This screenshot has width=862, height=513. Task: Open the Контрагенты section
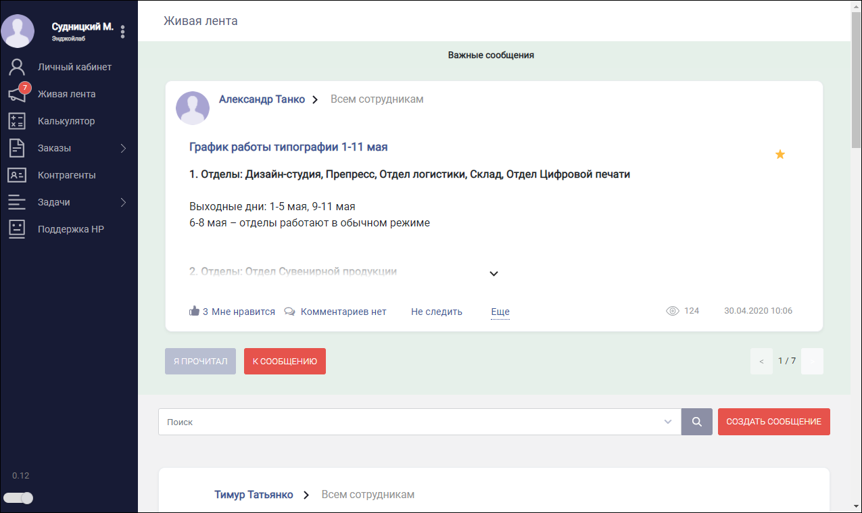click(67, 175)
